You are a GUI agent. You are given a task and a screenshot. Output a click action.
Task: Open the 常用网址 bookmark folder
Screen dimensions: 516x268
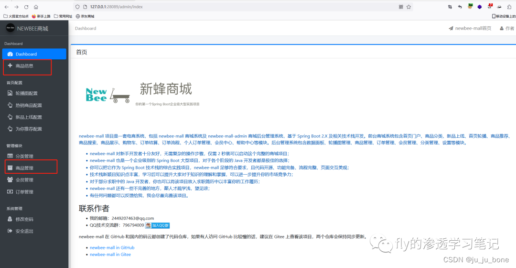[x=63, y=16]
